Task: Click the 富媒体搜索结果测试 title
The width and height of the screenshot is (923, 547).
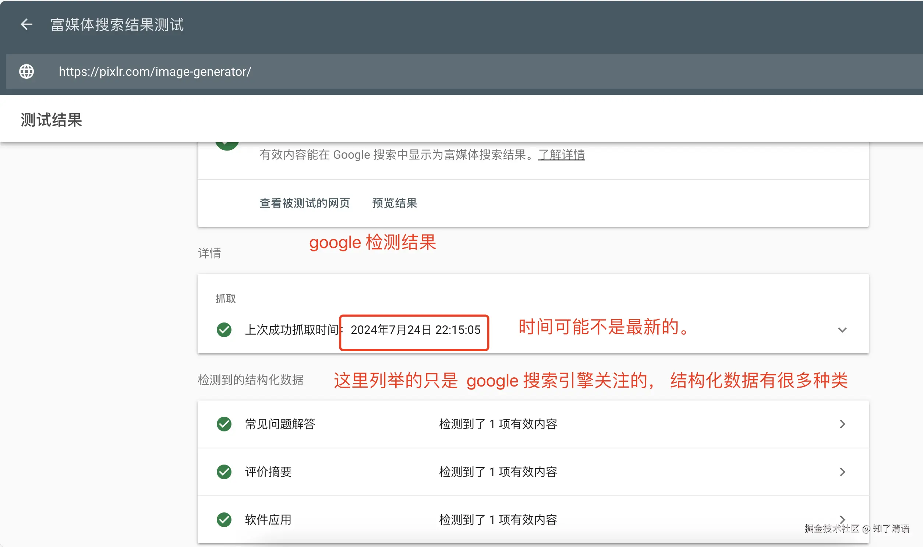Action: tap(117, 25)
